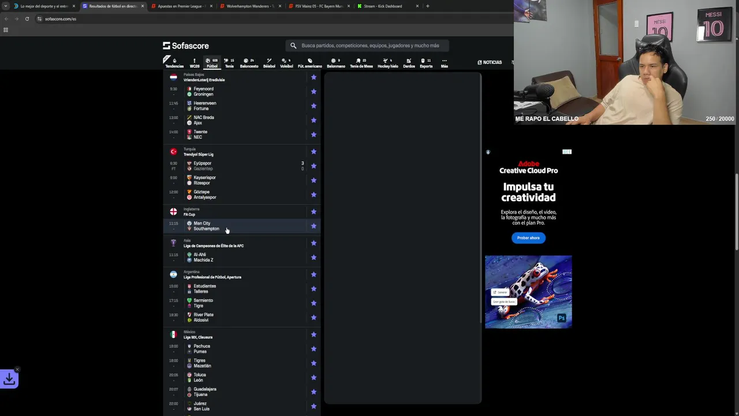Open the Netherlands flag league icon
739x416 pixels.
point(173,77)
